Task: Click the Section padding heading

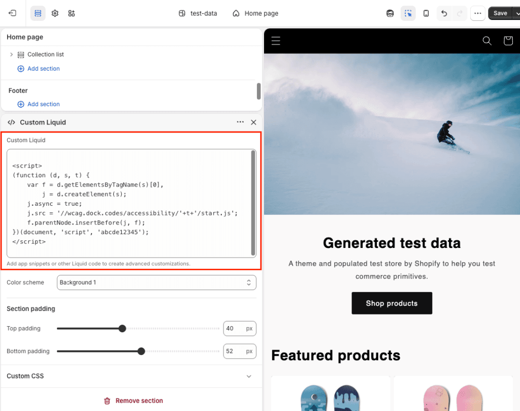Action: (x=31, y=309)
